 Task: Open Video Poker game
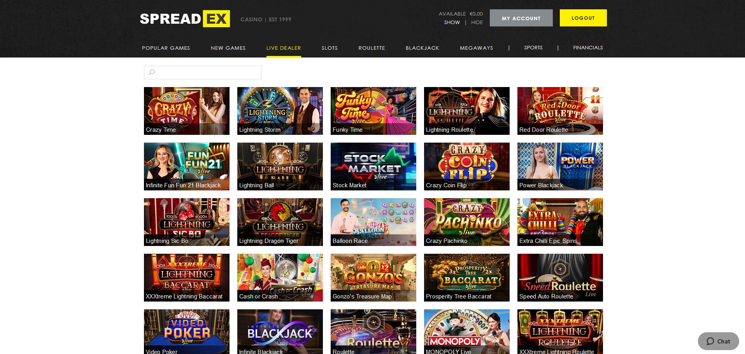187,331
